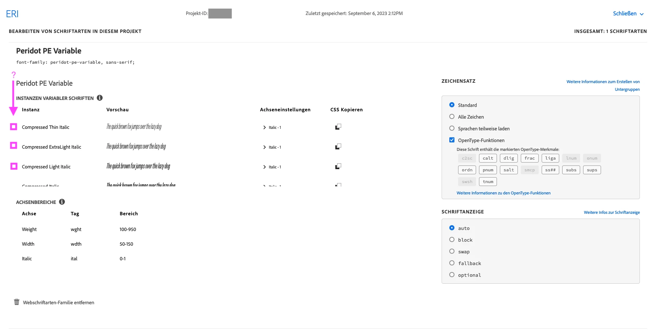Toggle the dlig OpenType feature
656x335 pixels.
[x=509, y=158]
